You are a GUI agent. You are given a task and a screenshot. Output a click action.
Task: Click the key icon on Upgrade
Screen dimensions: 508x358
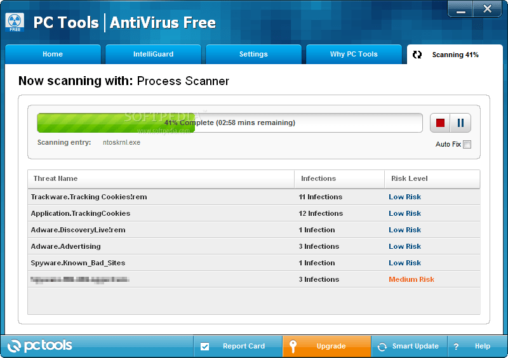click(x=293, y=346)
